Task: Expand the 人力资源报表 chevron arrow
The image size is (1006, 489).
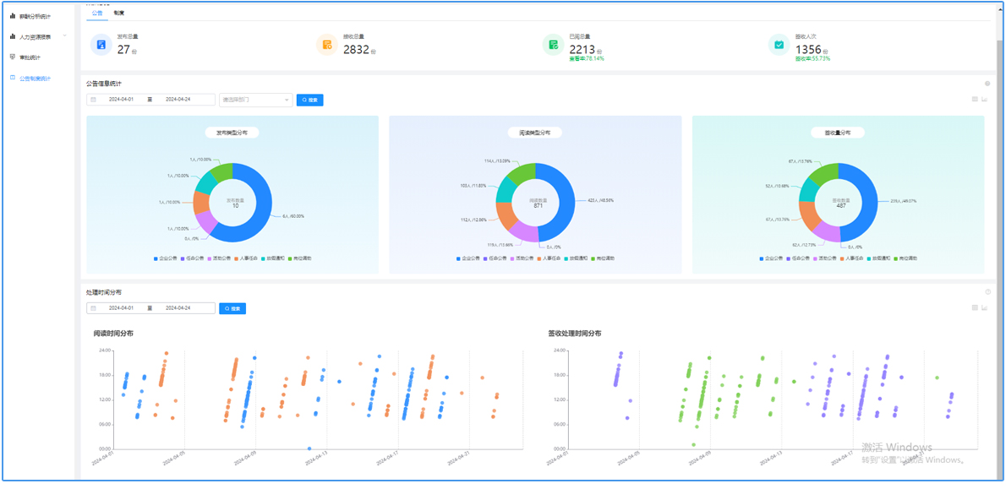Action: tap(64, 35)
